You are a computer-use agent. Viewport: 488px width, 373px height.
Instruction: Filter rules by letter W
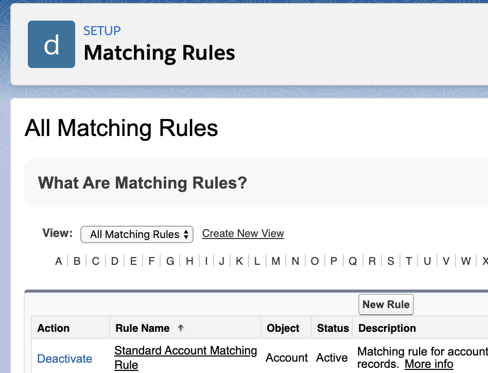[466, 261]
